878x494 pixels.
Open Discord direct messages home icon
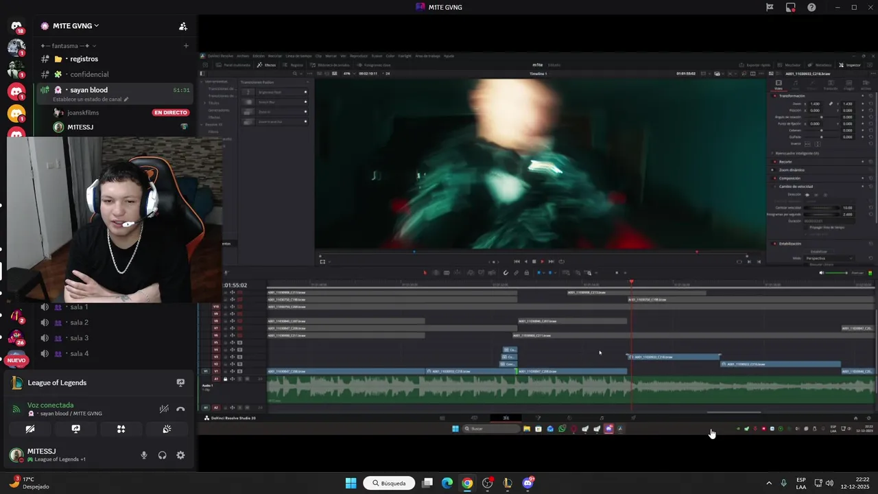pos(16,26)
